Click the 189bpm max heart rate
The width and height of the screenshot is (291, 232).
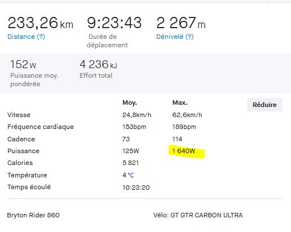click(184, 127)
